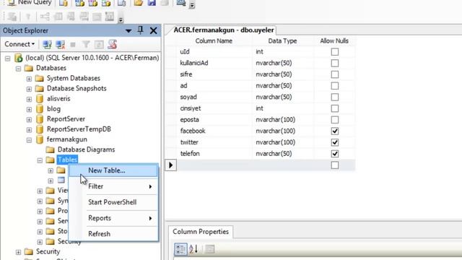Uncheck Allow Nulls for twitter
The height and width of the screenshot is (260, 462).
tap(335, 142)
